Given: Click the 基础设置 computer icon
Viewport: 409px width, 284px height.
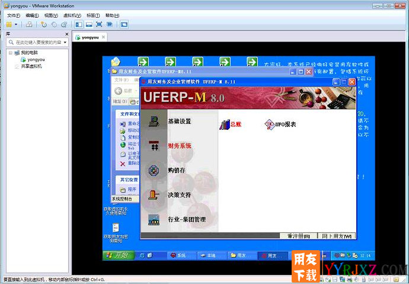Looking at the screenshot, I should coord(154,122).
